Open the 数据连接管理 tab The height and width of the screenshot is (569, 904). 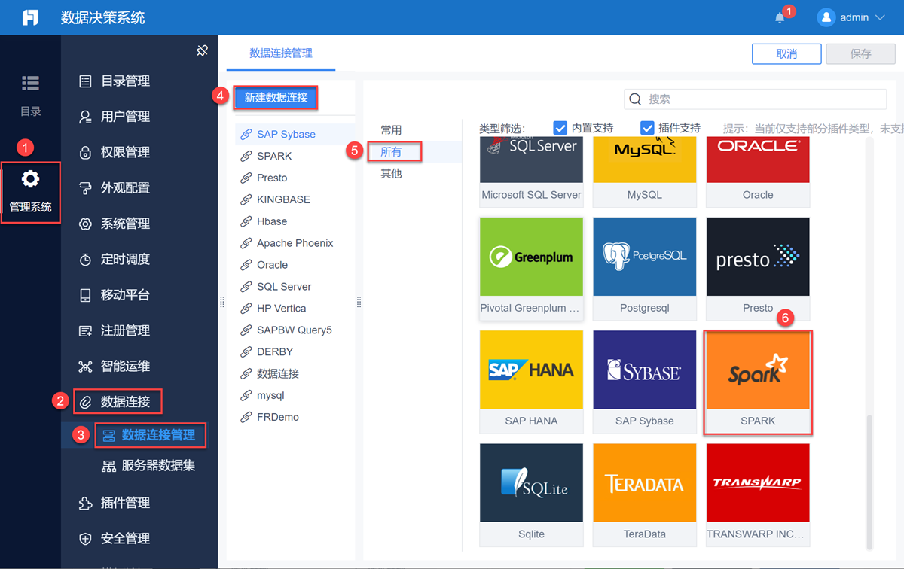click(x=281, y=53)
